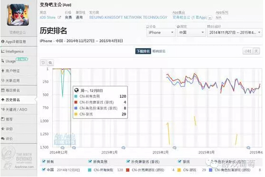Click the chart reset undo icon
Screen dimensions: 265x177
point(43,63)
